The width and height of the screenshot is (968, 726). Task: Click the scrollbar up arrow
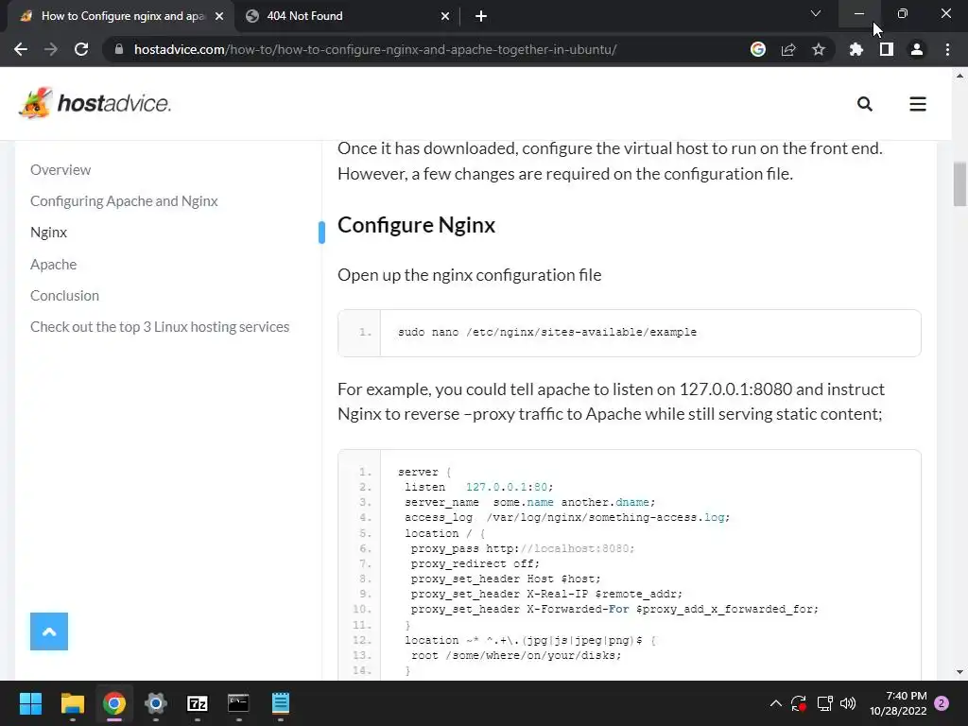point(959,76)
